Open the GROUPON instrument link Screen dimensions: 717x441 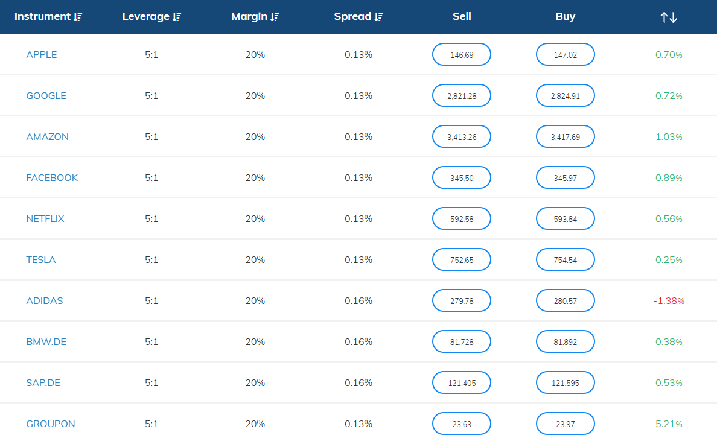51,424
